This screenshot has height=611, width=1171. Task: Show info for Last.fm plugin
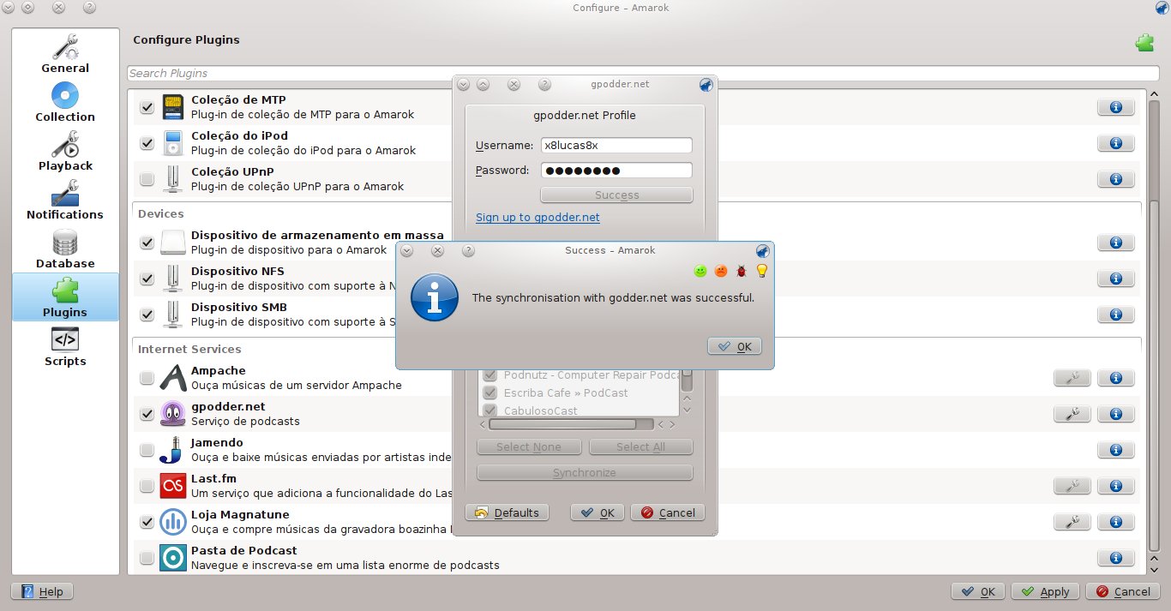(x=1115, y=486)
